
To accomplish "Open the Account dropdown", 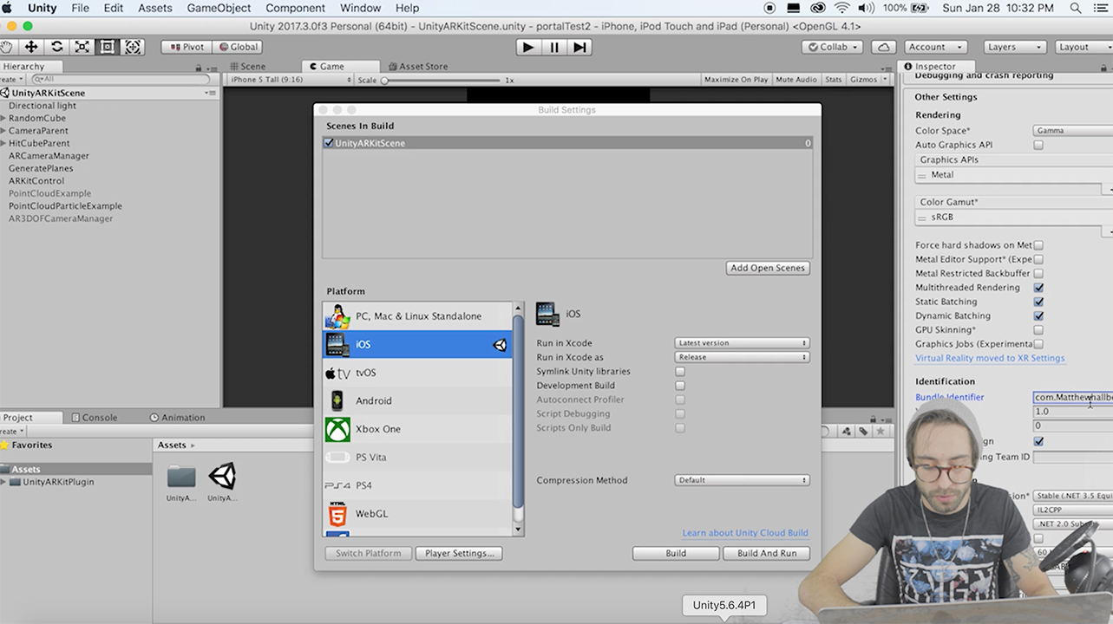I will (x=935, y=47).
